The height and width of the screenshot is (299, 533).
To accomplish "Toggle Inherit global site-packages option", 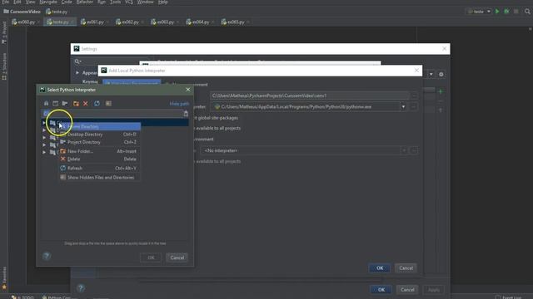I will pos(217,118).
